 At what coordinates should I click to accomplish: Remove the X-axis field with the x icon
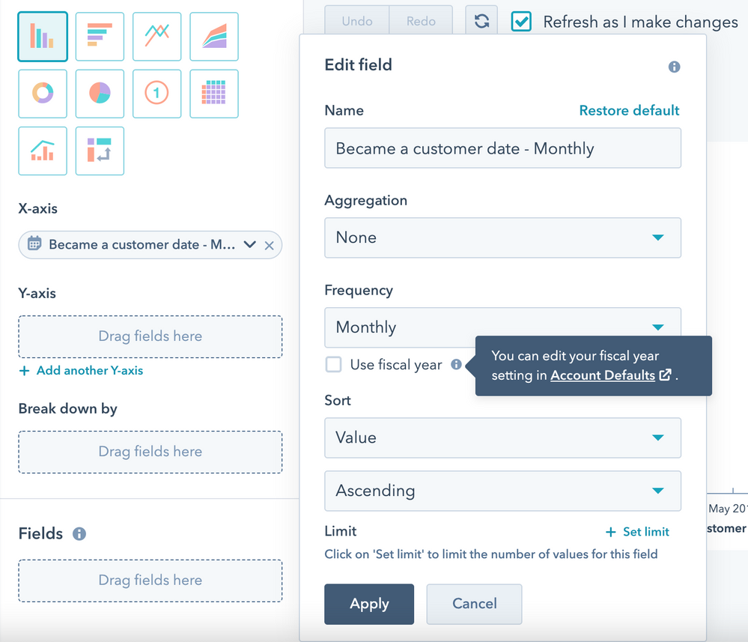point(269,246)
